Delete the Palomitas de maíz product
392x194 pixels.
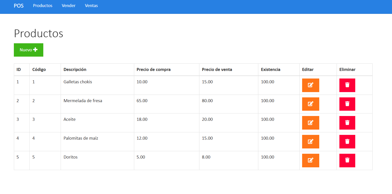(347, 142)
